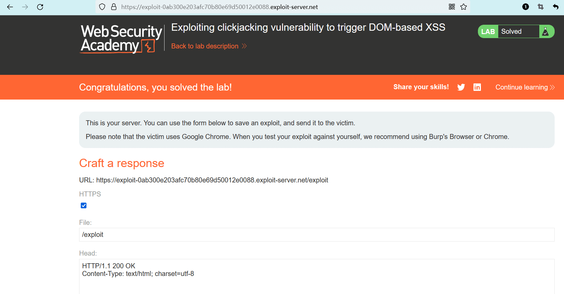
Task: Click the browser back arrow
Action: [10, 7]
